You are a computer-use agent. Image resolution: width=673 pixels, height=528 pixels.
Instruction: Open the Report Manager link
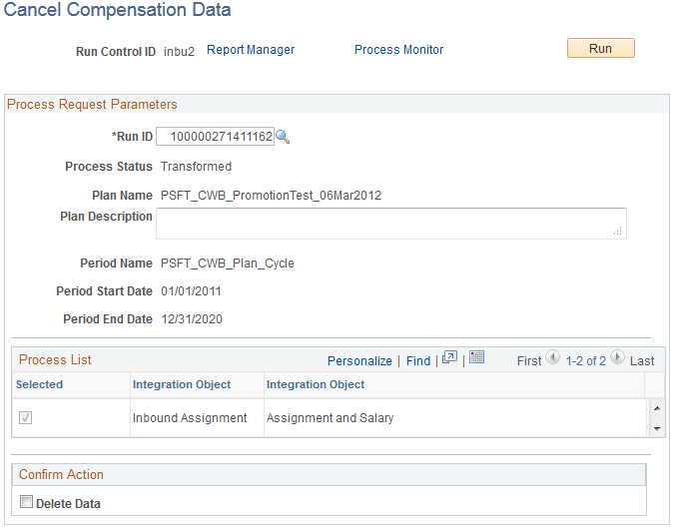(x=251, y=50)
